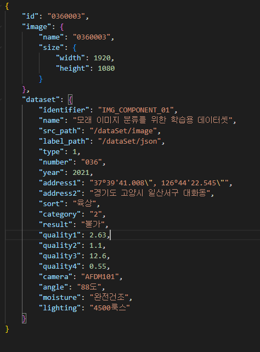
Task: Click the quality3 value 12.6
Action: pyautogui.click(x=98, y=256)
